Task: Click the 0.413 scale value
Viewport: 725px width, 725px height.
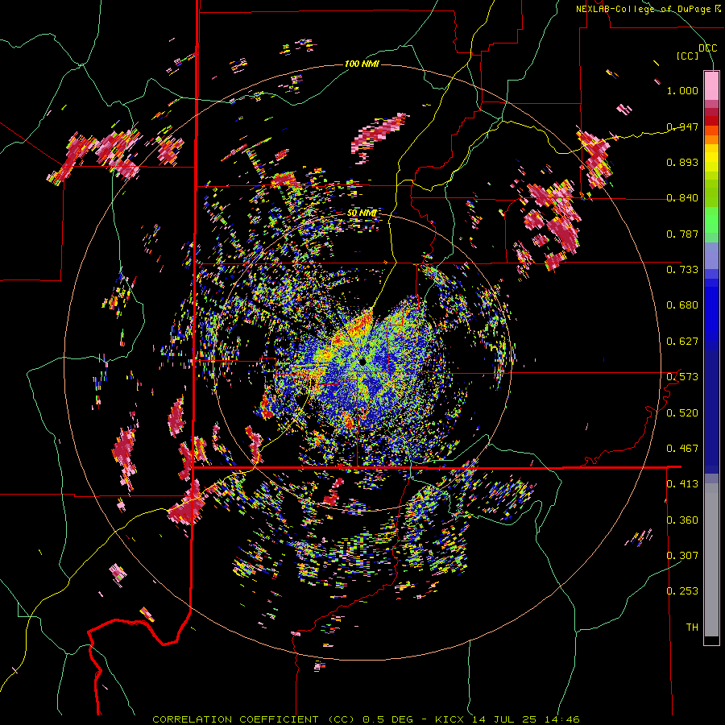Action: point(682,484)
